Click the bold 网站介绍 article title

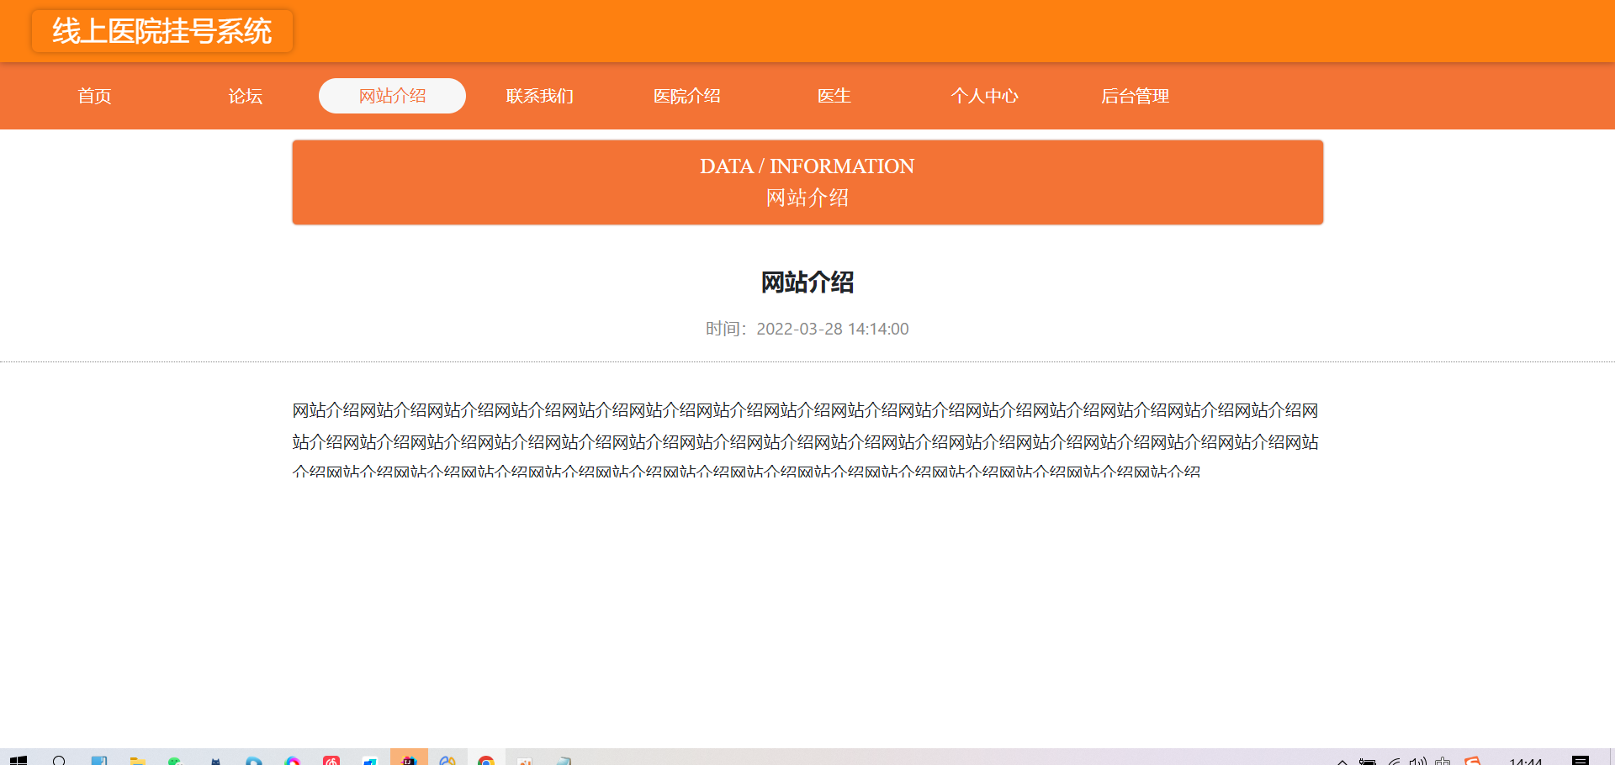coord(807,282)
